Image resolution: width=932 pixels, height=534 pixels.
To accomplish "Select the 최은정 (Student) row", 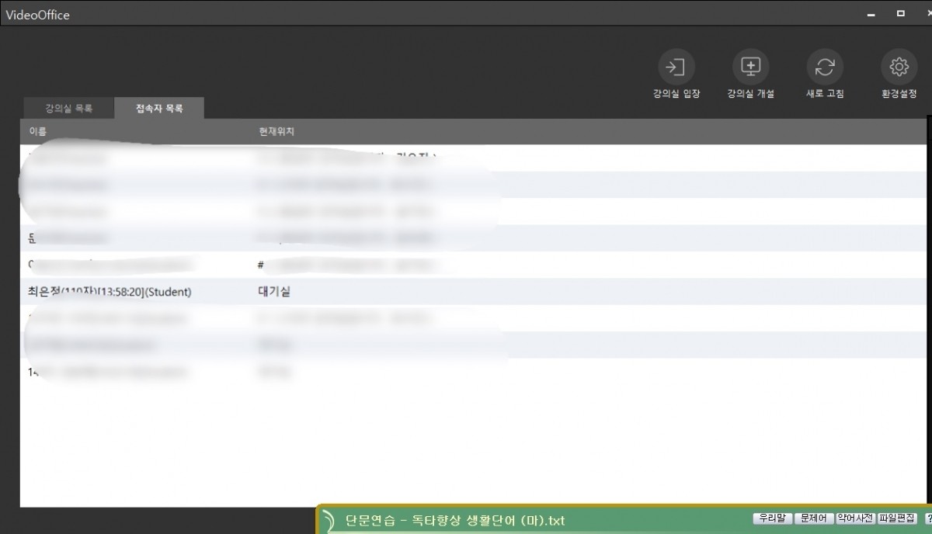I will 109,292.
